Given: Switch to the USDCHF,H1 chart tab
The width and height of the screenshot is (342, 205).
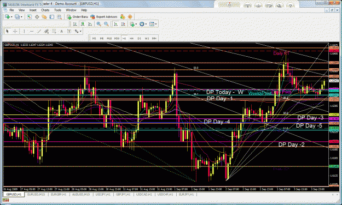Looking at the screenshot, I should click(165, 195).
